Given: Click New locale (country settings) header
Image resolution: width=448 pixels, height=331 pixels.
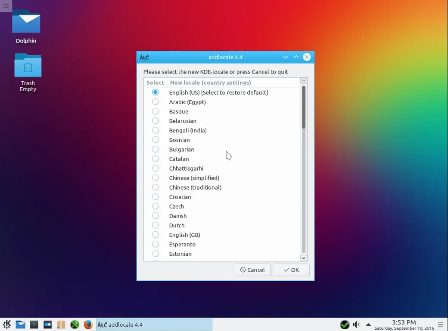Looking at the screenshot, I should (x=211, y=83).
